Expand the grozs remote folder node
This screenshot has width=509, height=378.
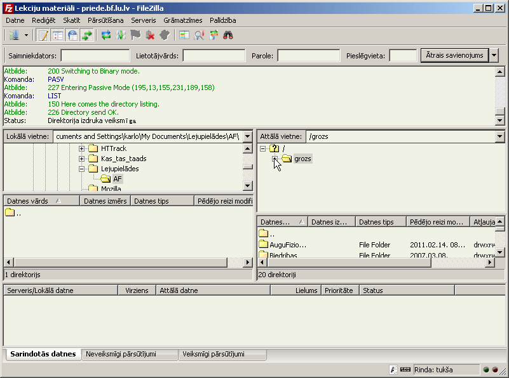(275, 159)
